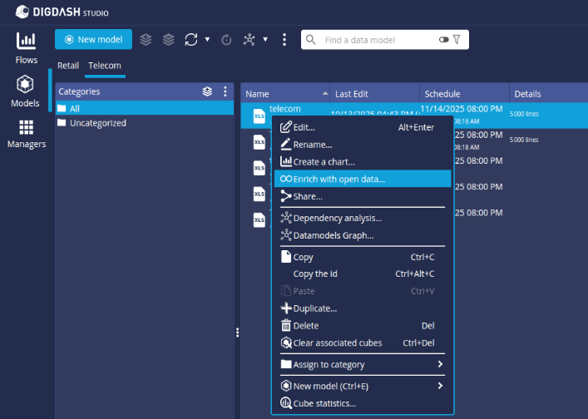
Task: Click the New model button
Action: pos(93,39)
